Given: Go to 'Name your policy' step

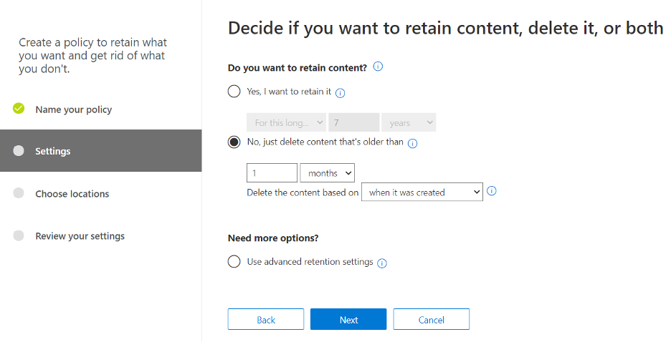Looking at the screenshot, I should point(74,109).
